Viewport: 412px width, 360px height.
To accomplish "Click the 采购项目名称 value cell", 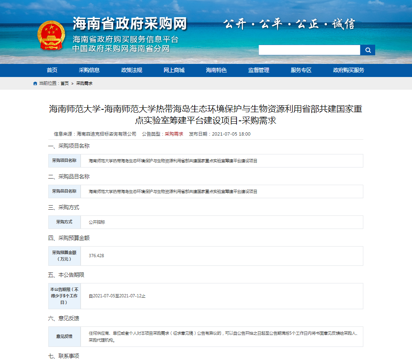I will 222,161.
